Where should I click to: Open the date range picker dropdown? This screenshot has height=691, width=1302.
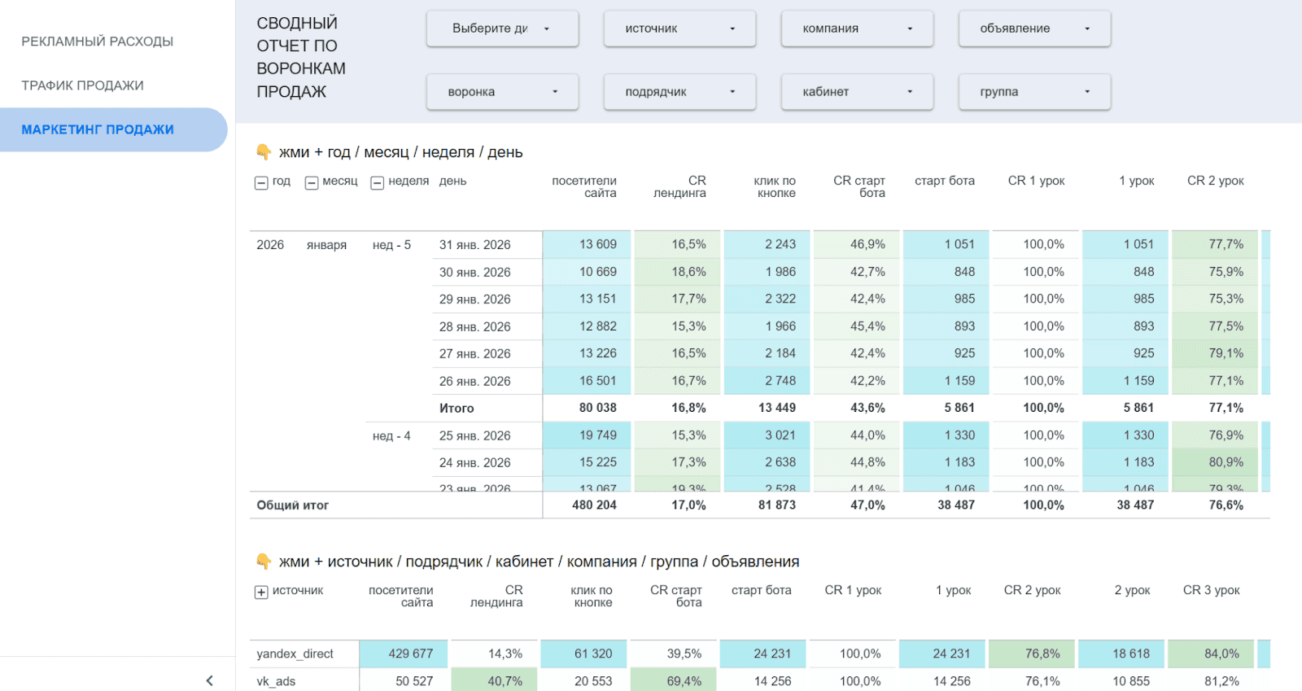(502, 28)
